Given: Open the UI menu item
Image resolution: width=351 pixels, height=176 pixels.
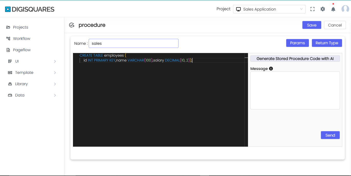Looking at the screenshot, I should (x=32, y=61).
